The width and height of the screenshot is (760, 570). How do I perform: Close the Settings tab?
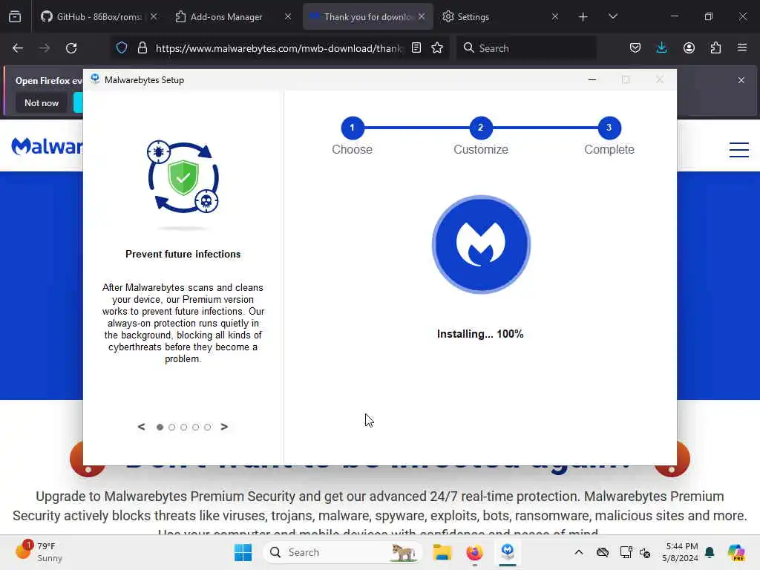pyautogui.click(x=555, y=16)
